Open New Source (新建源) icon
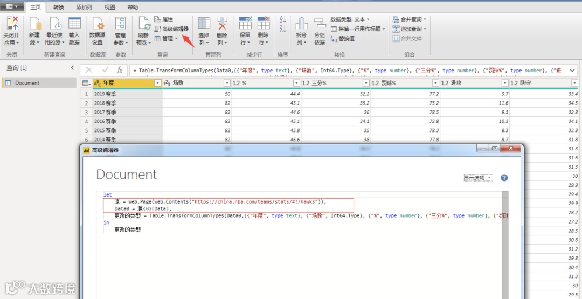 pyautogui.click(x=34, y=24)
